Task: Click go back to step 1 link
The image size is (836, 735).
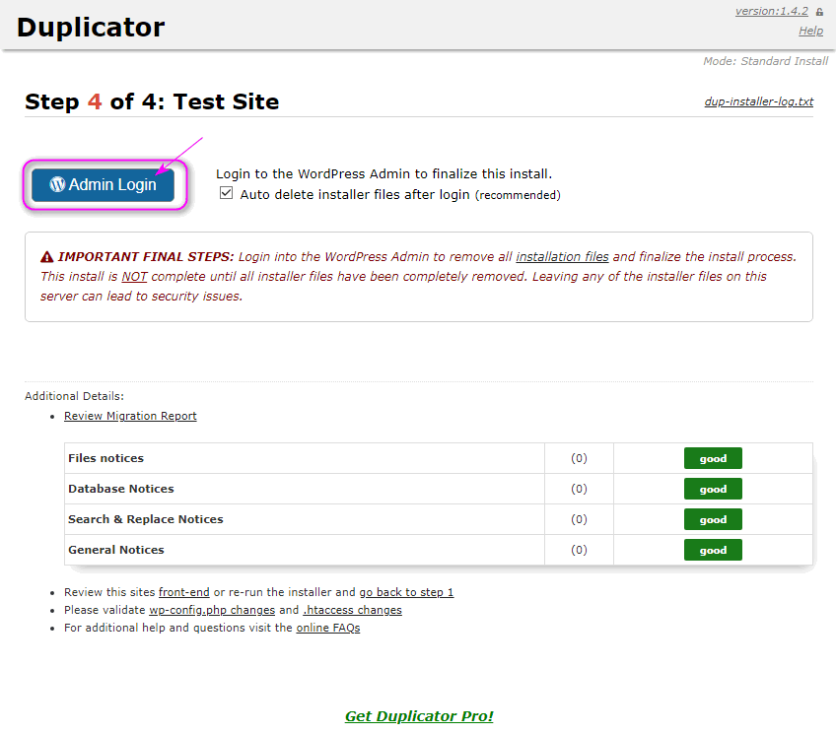Action: [x=406, y=592]
